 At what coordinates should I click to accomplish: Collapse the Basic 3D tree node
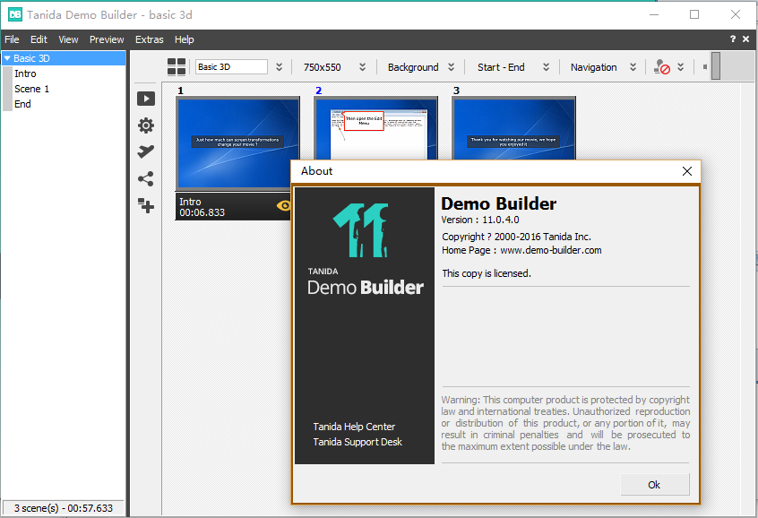[x=7, y=58]
